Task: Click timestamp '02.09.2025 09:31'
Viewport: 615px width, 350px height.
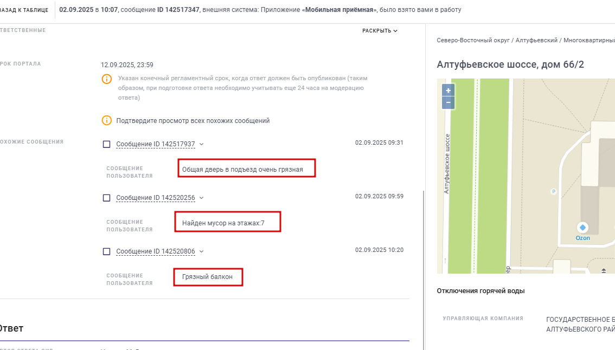Action: pyautogui.click(x=379, y=142)
